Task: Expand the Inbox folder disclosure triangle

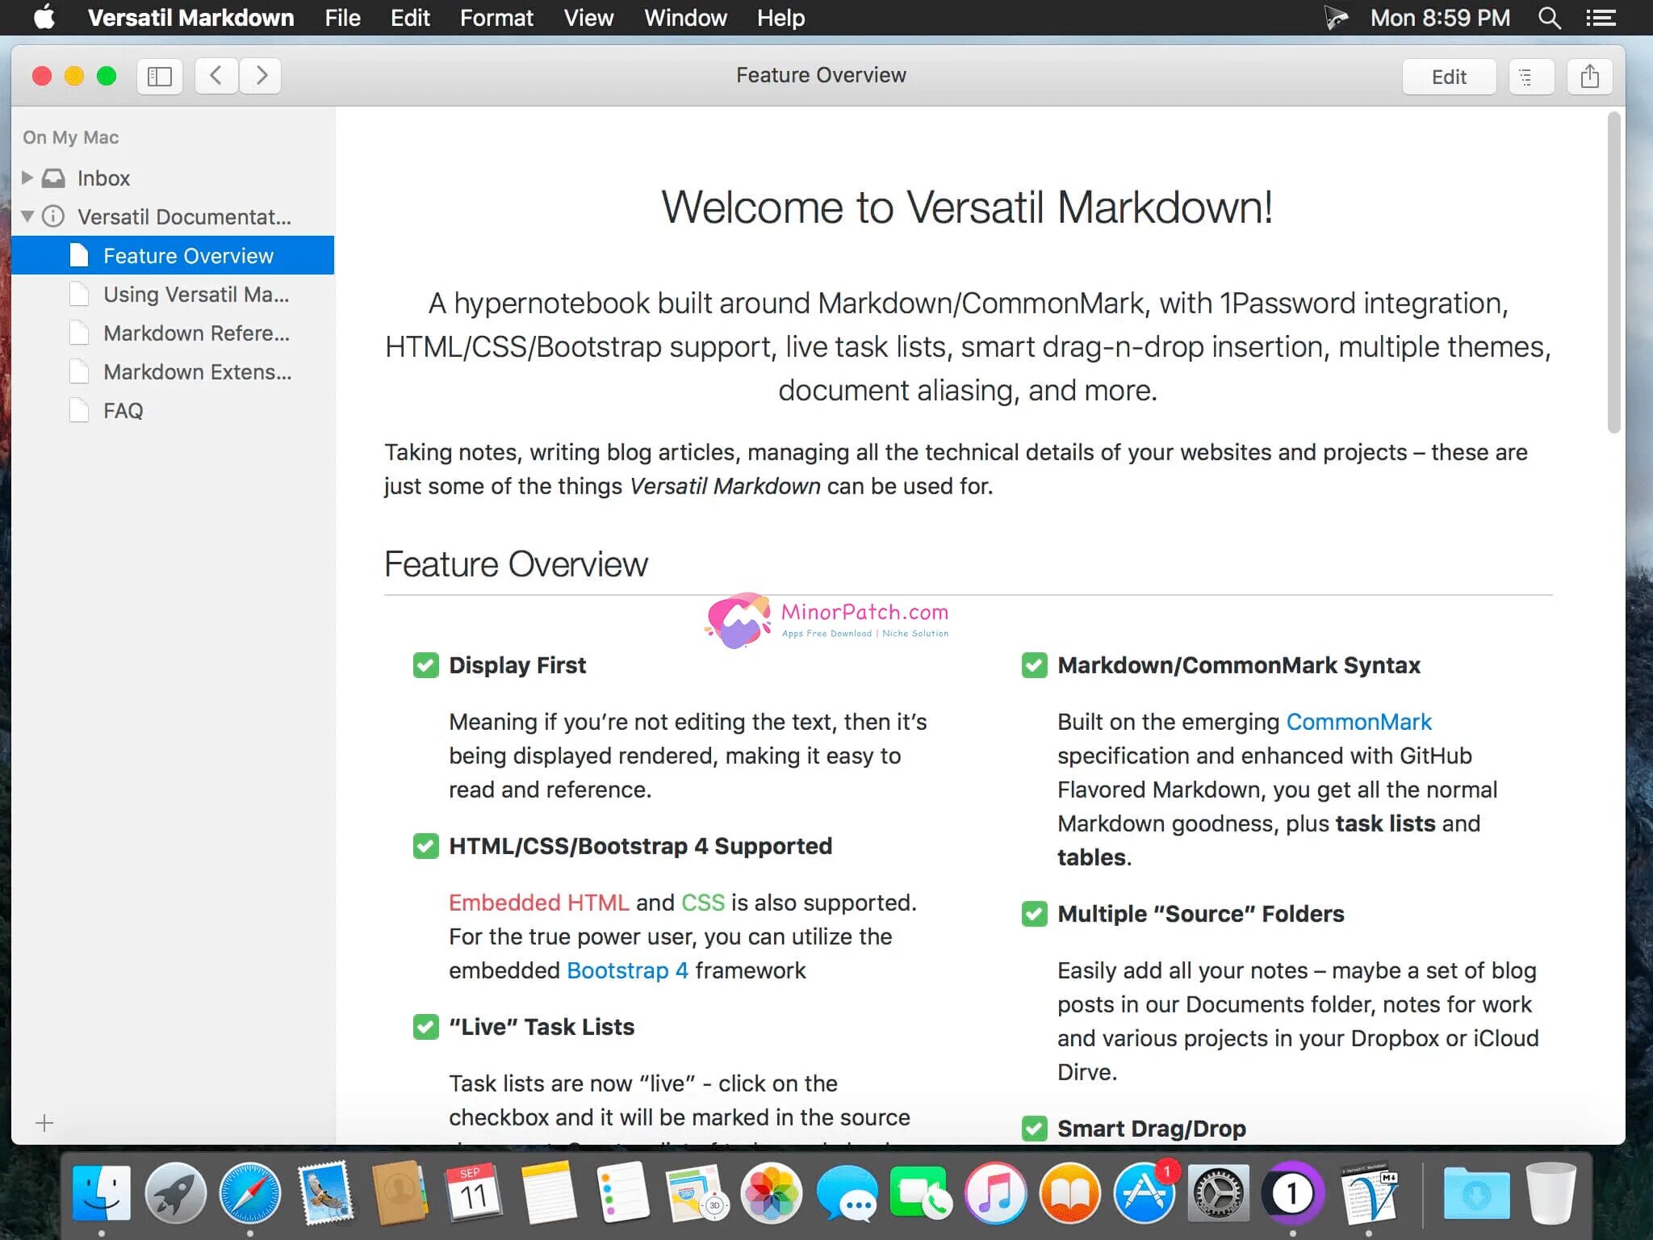Action: tap(27, 178)
